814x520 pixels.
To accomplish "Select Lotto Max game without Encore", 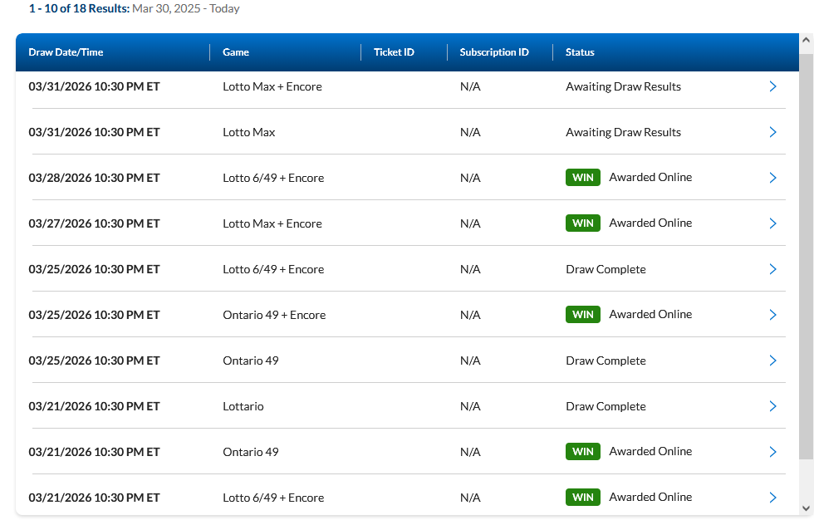I will 248,132.
